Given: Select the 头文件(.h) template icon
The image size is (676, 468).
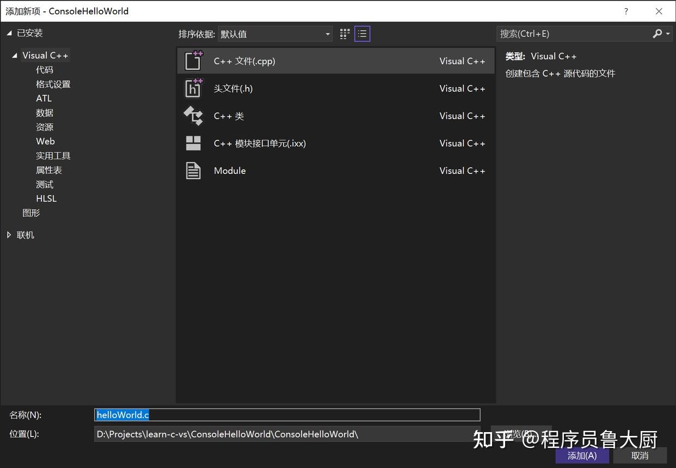Looking at the screenshot, I should tap(193, 88).
